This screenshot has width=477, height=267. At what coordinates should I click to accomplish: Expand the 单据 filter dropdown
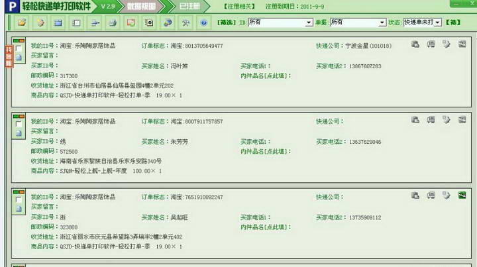click(382, 23)
